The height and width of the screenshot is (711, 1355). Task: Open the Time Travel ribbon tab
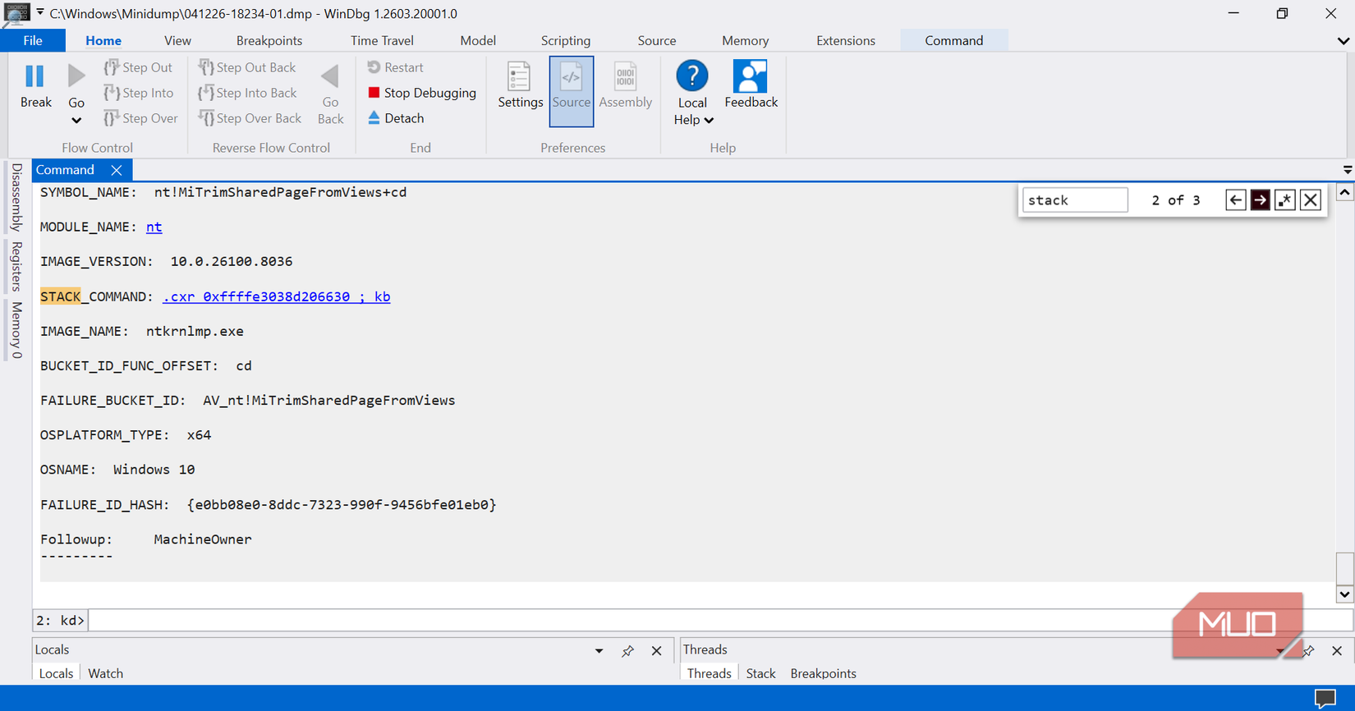click(x=382, y=40)
